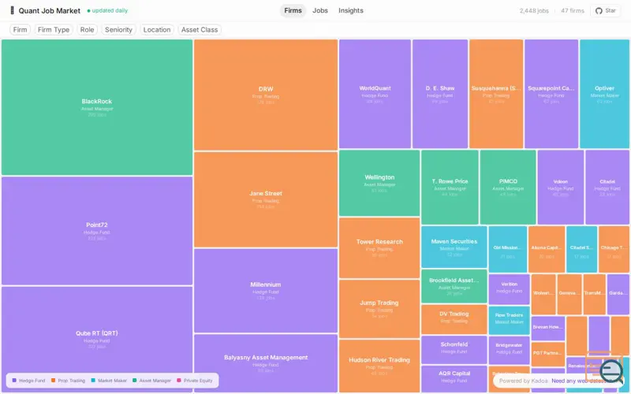This screenshot has width=631, height=394.
Task: Open the Jane Street tile
Action: pos(266,199)
